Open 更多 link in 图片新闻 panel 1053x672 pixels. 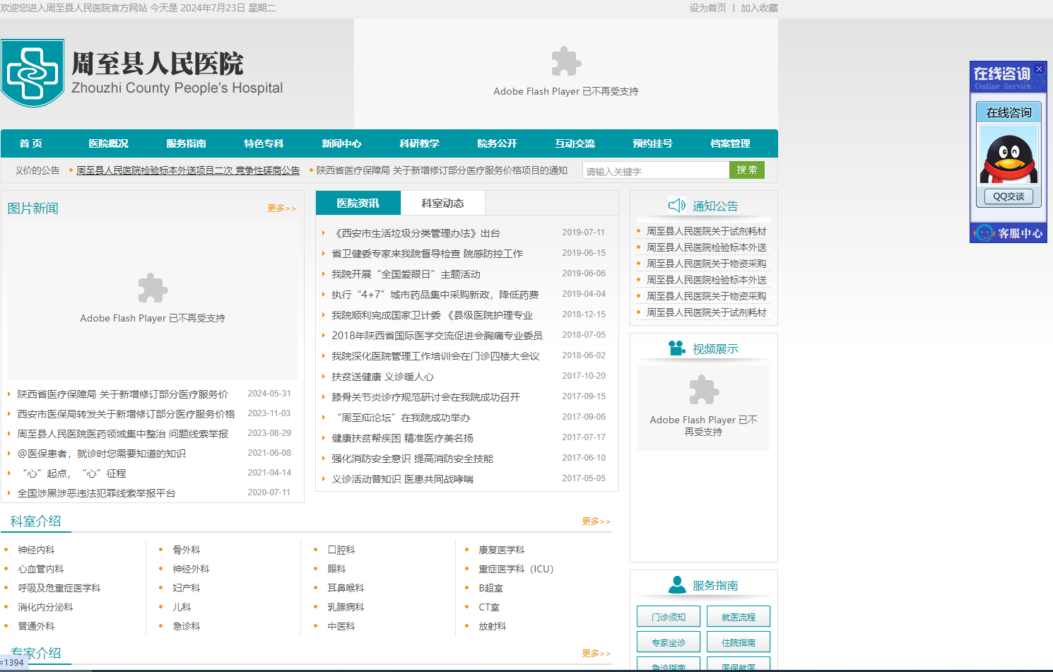282,208
